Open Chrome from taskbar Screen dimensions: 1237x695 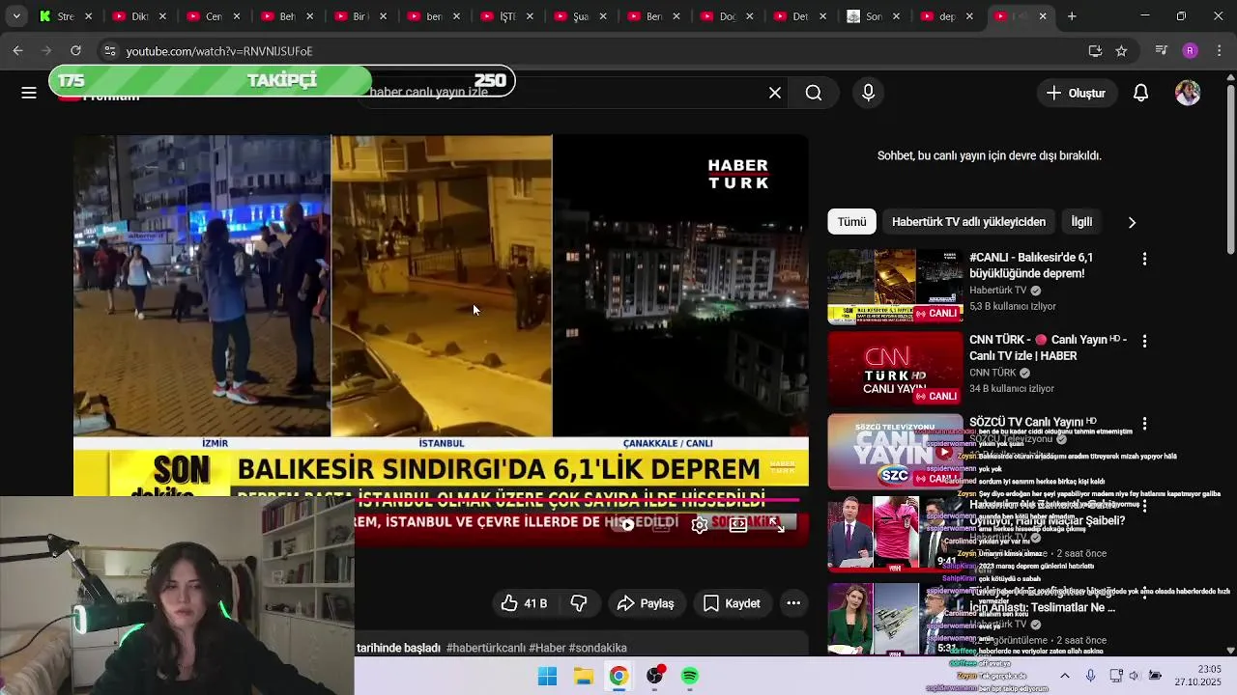618,676
